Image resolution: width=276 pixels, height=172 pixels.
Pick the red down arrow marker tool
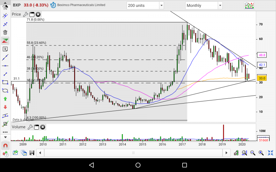pos(5,107)
